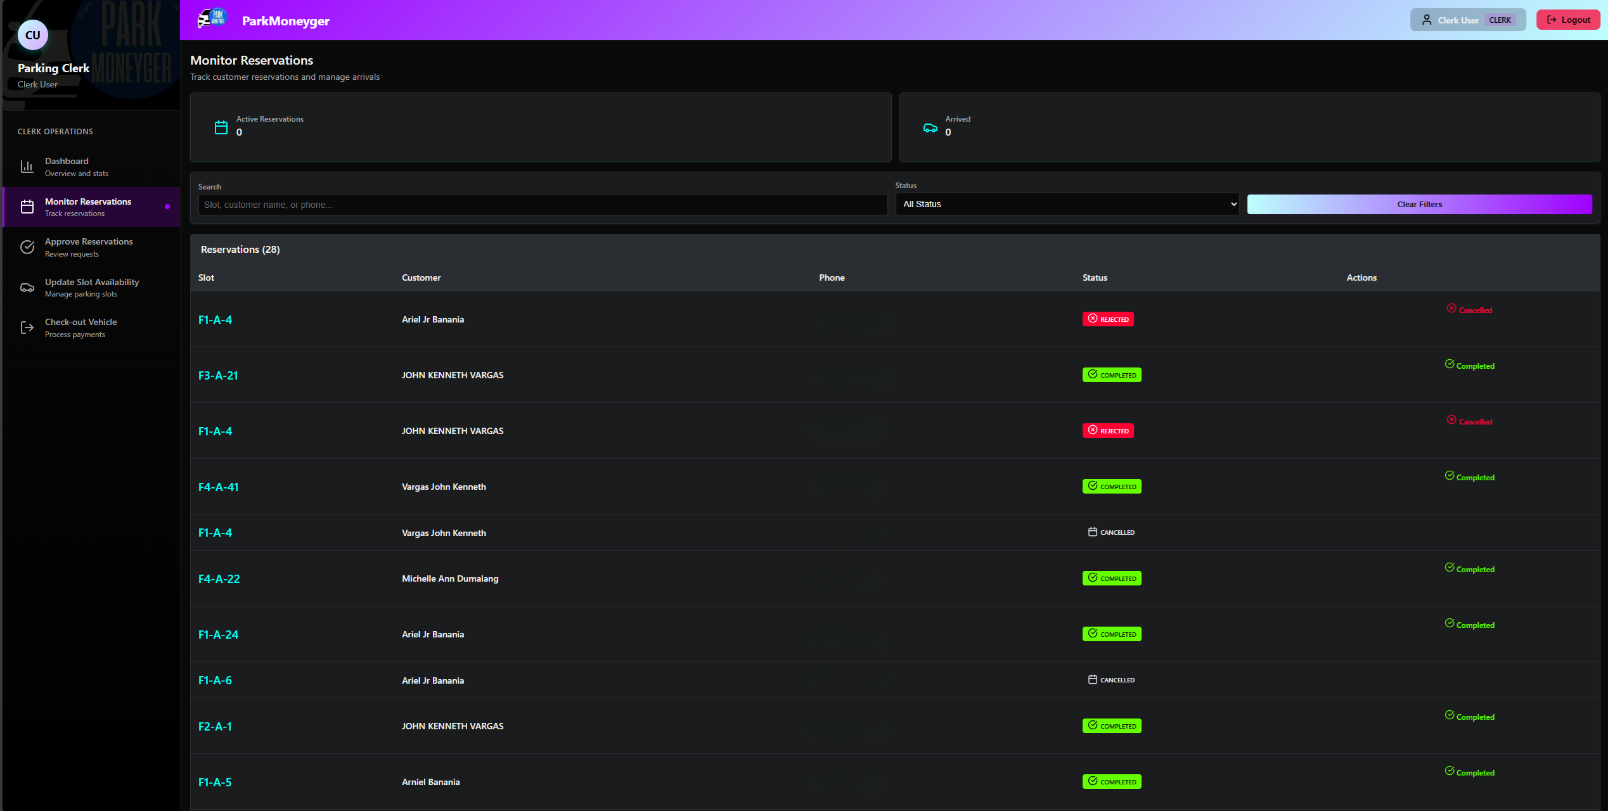The width and height of the screenshot is (1608, 811).
Task: Click the Logout button
Action: pos(1568,20)
